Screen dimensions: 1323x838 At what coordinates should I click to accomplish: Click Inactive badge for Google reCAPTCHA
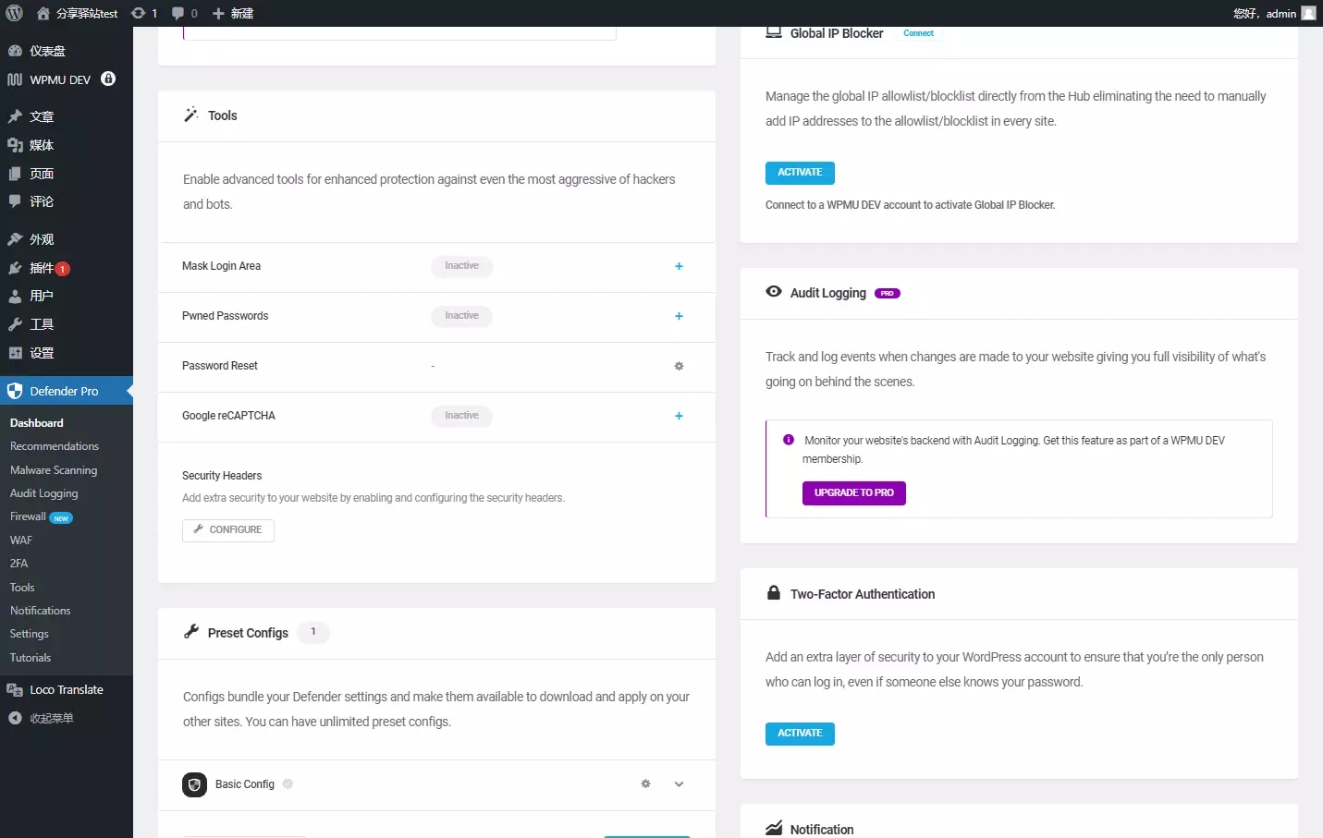click(461, 416)
